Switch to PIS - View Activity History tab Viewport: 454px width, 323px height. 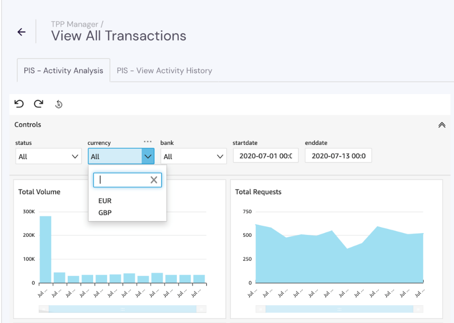tap(164, 71)
